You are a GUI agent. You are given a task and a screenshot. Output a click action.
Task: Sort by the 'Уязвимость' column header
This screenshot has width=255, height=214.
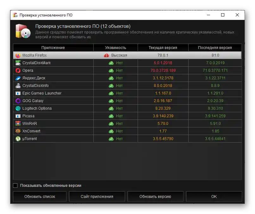(x=115, y=48)
